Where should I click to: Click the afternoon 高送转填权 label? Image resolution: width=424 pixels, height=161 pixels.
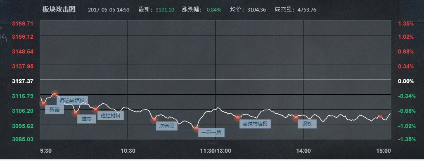[255, 124]
